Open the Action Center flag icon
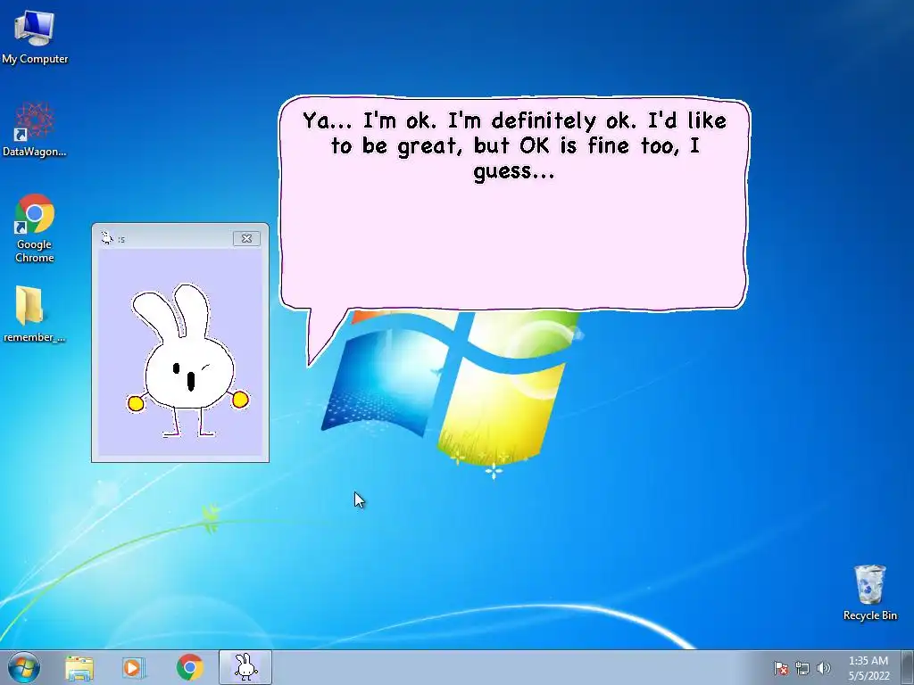The height and width of the screenshot is (685, 914). [781, 668]
